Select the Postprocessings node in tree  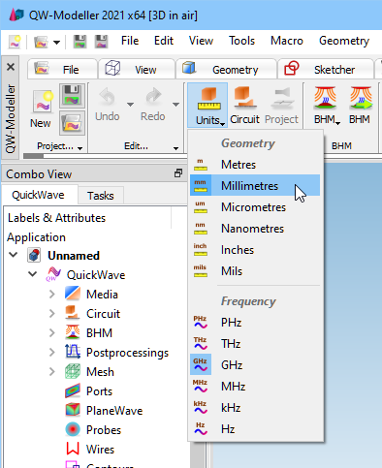pos(127,353)
